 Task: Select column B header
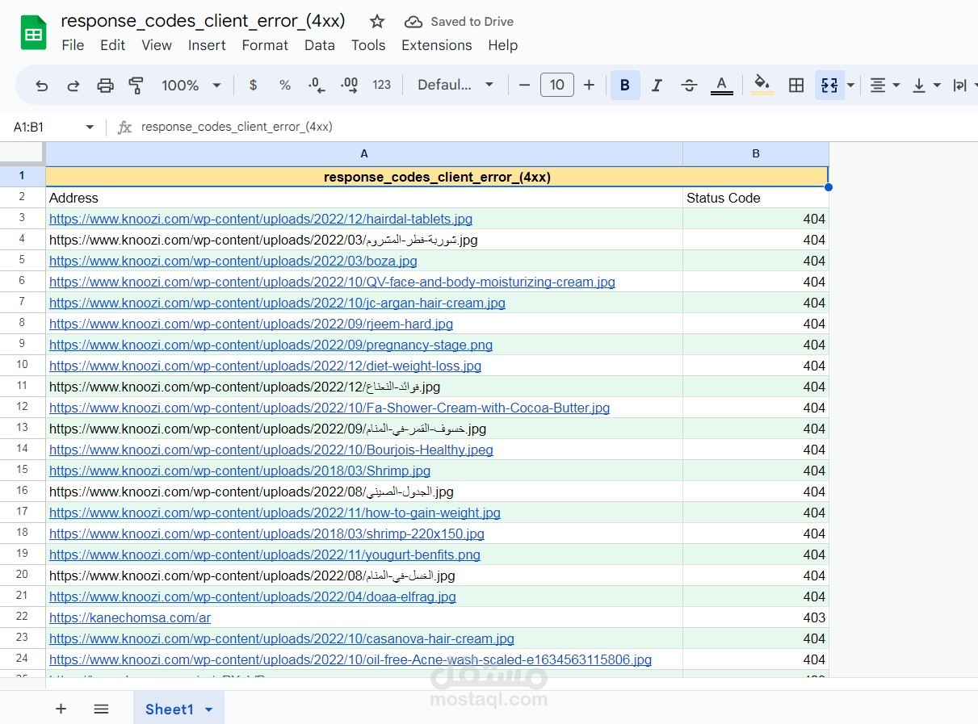coord(756,153)
